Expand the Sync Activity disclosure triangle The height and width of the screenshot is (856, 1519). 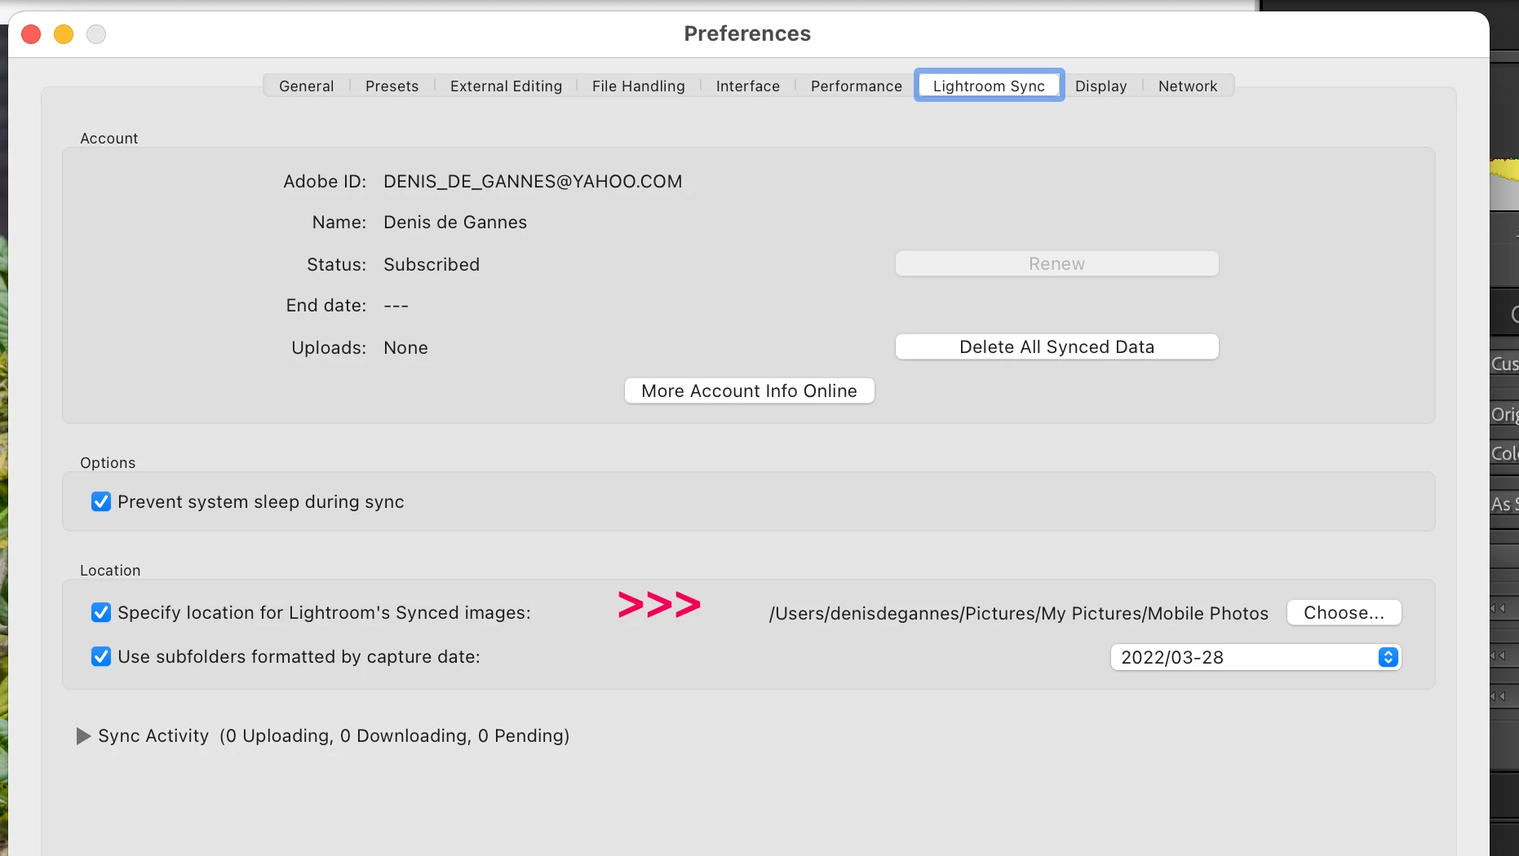82,736
